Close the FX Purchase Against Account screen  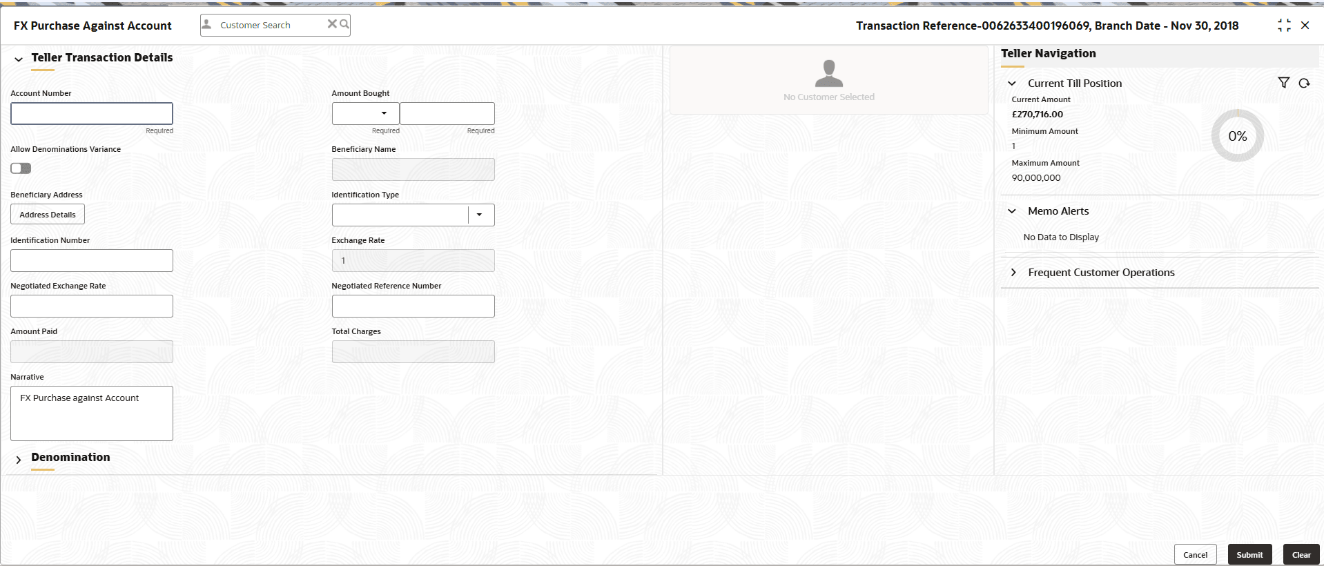tap(1305, 26)
